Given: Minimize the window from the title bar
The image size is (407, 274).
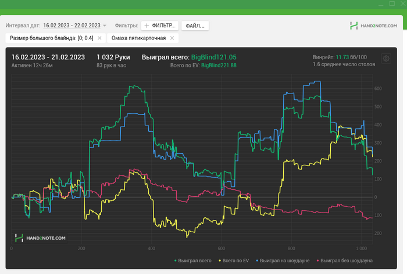Looking at the screenshot, I should point(381,4).
